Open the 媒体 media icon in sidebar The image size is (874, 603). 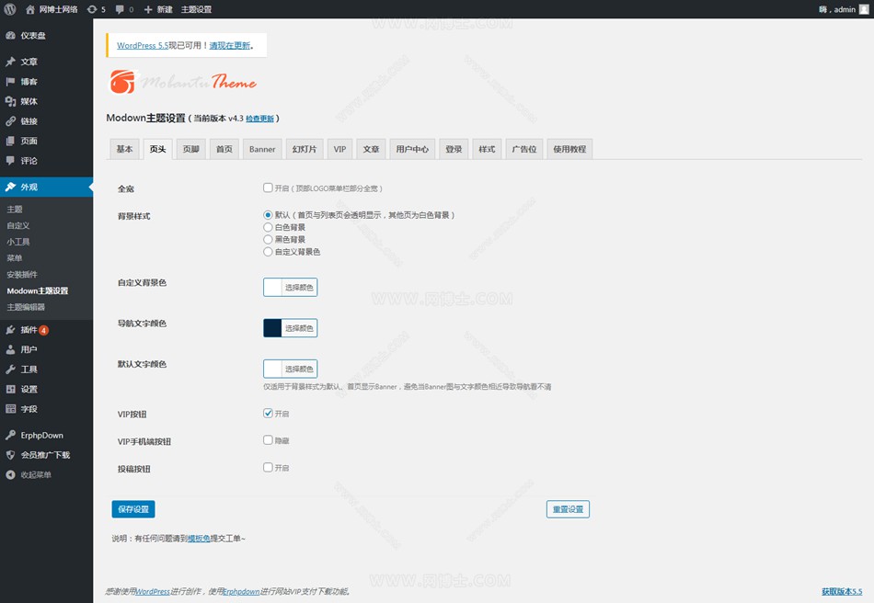tap(11, 101)
